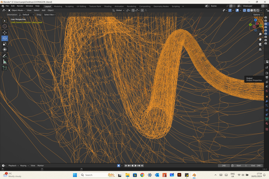Open Object Data properties green tab
This screenshot has height=179, width=269.
pos(267,119)
